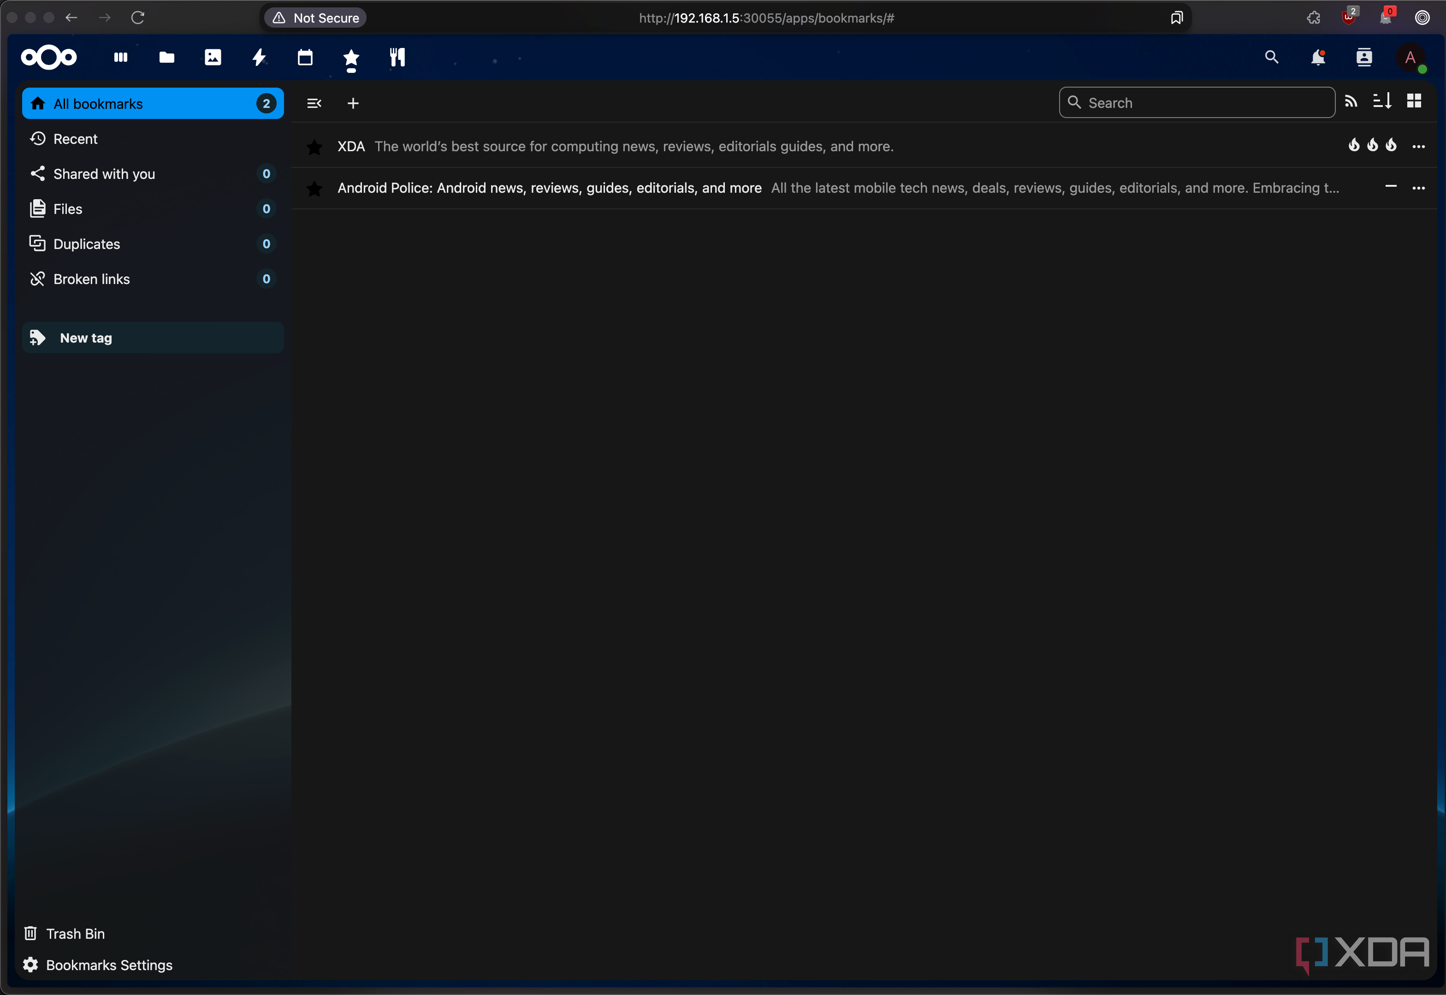The height and width of the screenshot is (995, 1446).
Task: Click the browser bookmark page icon
Action: [1176, 18]
